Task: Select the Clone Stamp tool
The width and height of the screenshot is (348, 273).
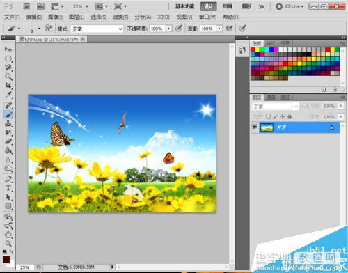Action: coord(8,123)
